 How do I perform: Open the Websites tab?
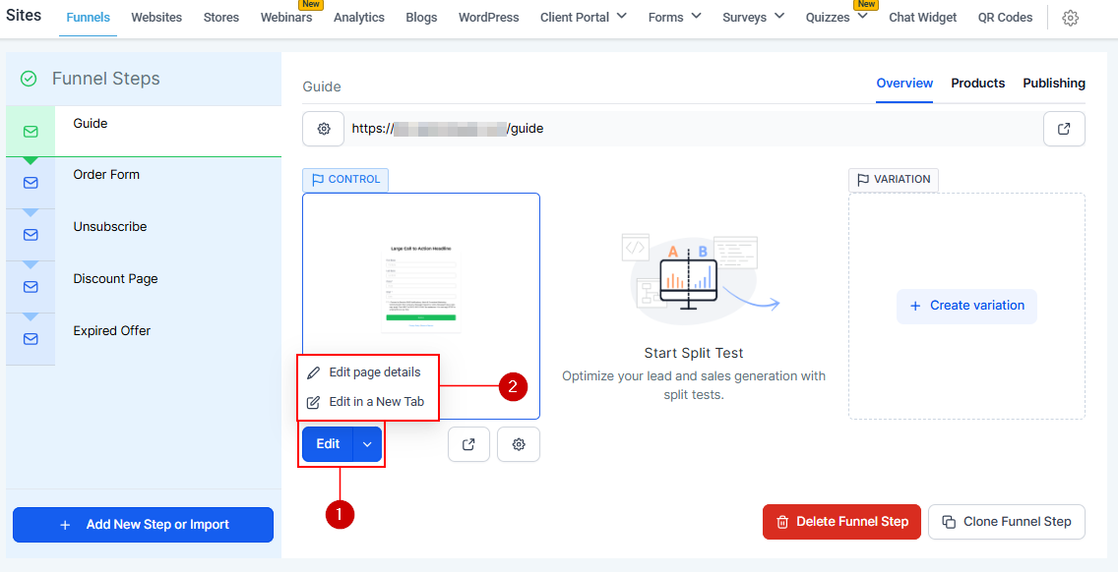(x=156, y=18)
